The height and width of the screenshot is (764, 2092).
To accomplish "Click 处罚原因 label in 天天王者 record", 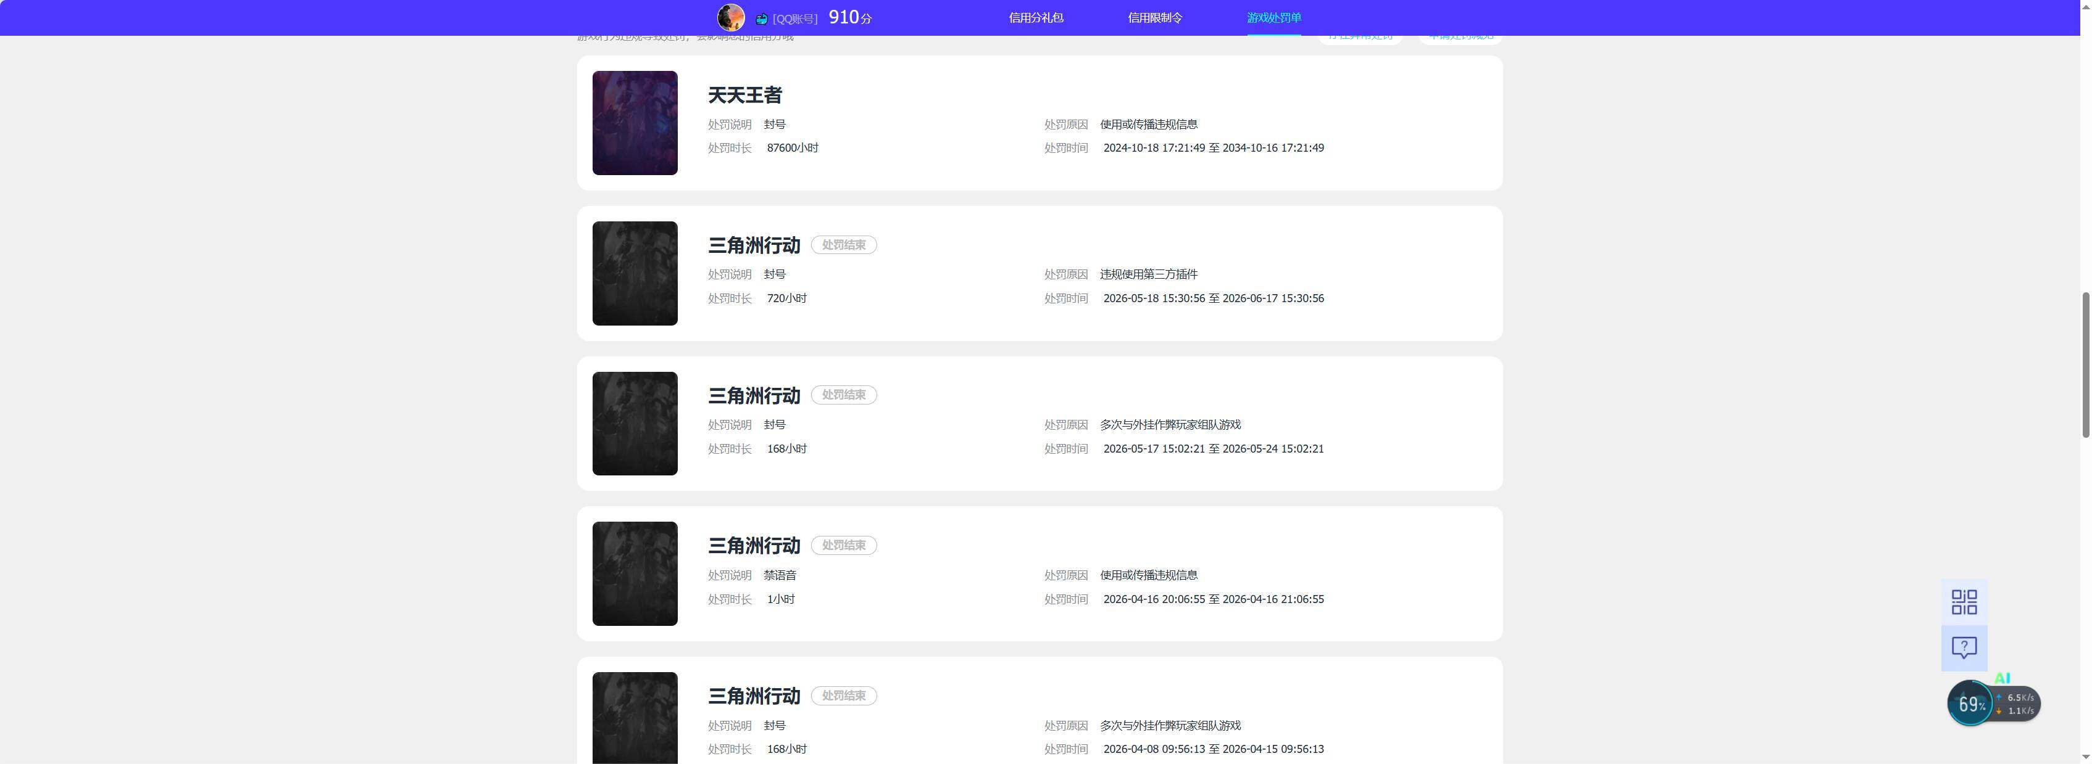I will [x=1065, y=124].
